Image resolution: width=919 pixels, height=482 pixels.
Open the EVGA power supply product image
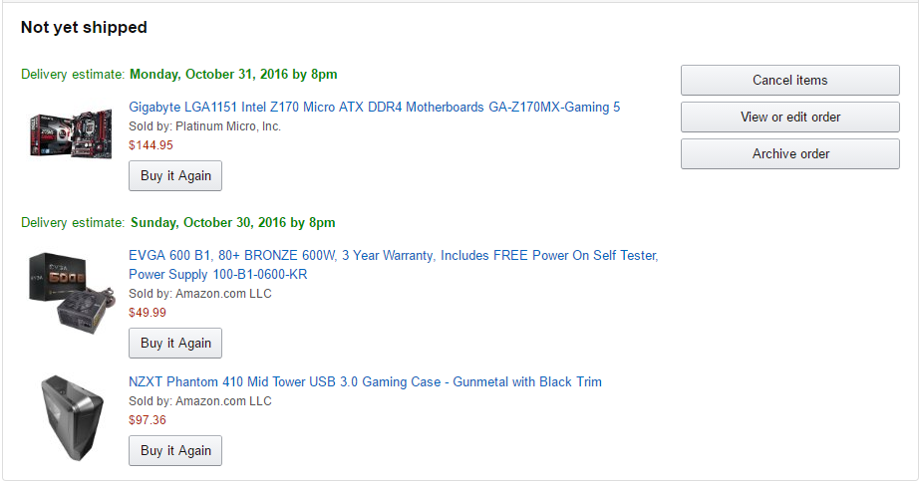72,292
